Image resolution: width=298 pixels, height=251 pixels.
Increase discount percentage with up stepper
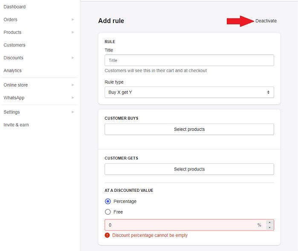[x=269, y=222]
